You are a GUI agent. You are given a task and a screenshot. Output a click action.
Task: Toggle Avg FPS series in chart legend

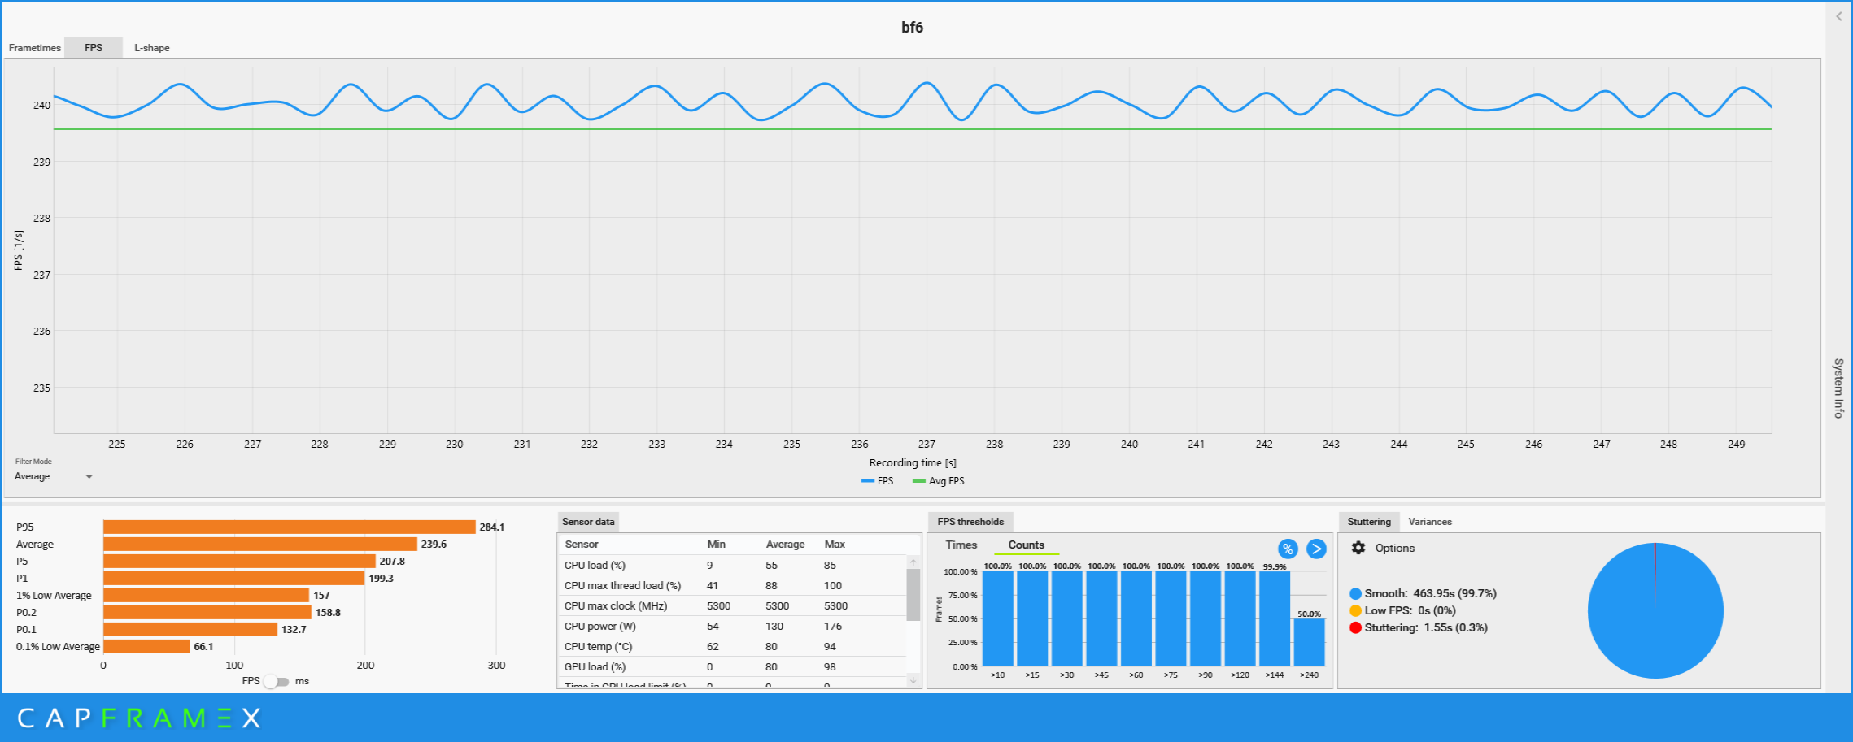938,481
